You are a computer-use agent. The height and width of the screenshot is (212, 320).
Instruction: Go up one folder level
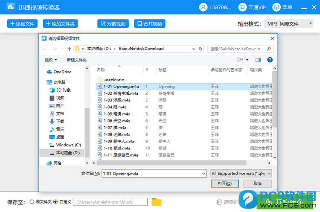pos(69,49)
